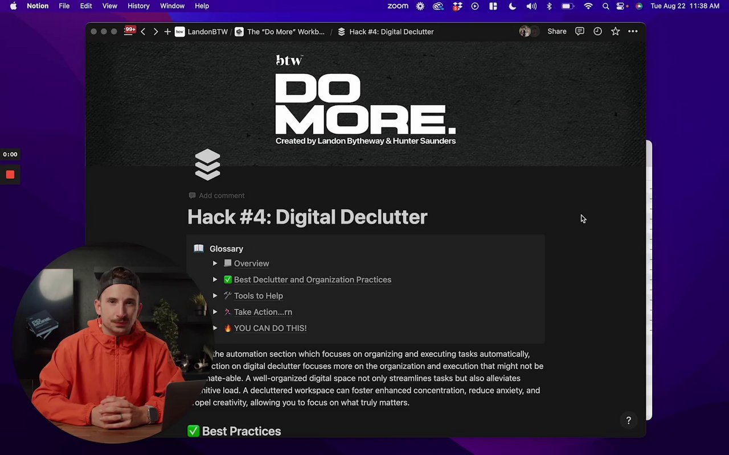Click the stacked layers page icon

point(207,164)
